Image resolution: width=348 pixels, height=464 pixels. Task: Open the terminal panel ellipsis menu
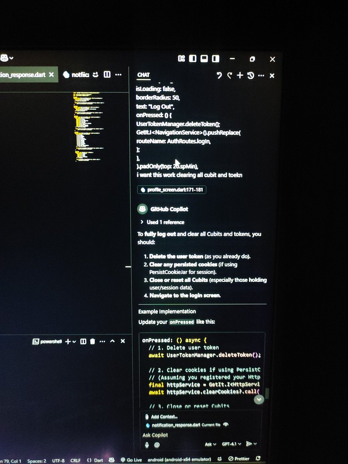(x=102, y=341)
